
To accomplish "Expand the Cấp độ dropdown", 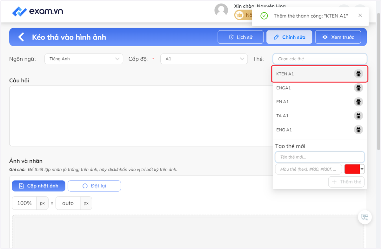I will pos(204,59).
